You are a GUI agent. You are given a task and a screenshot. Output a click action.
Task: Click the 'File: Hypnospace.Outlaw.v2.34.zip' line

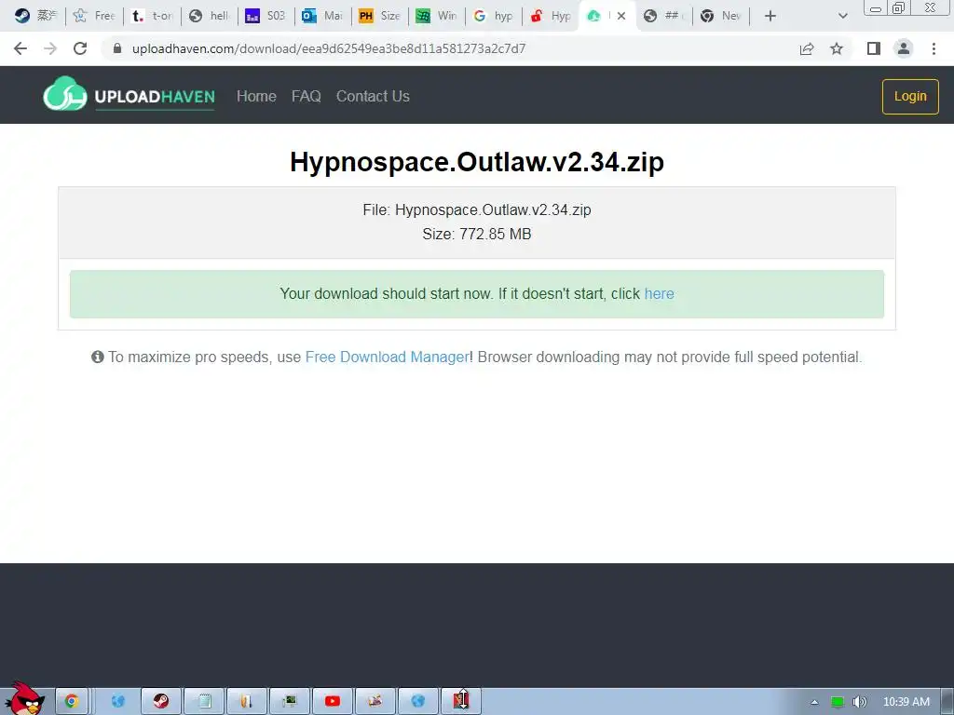pos(477,209)
